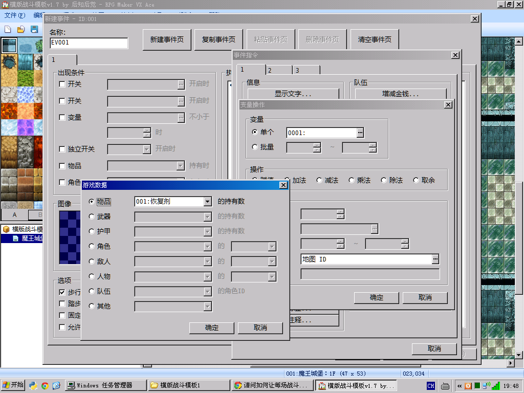Image resolution: width=524 pixels, height=393 pixels.
Task: Select the 武器 radio button
Action: (x=92, y=216)
